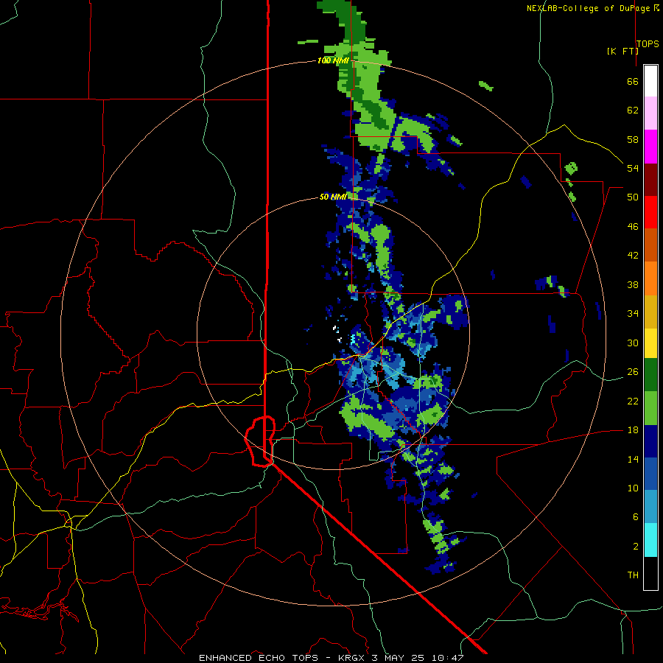The height and width of the screenshot is (663, 663).
Task: Click the '30' legend value
Action: tap(633, 343)
